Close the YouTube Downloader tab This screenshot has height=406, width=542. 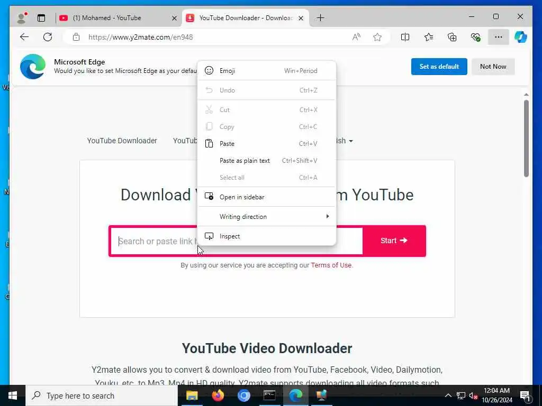[x=301, y=18]
